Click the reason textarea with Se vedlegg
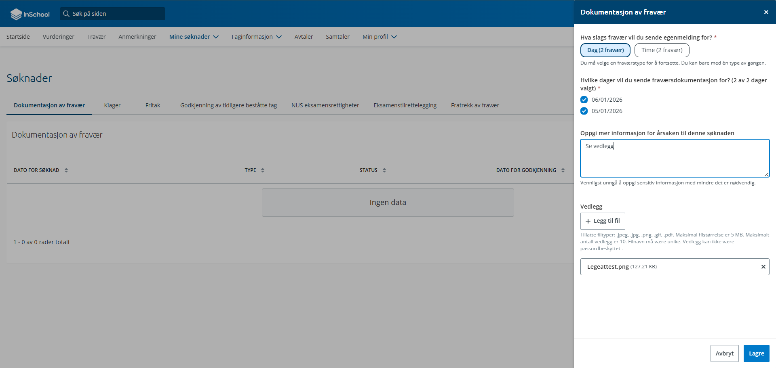This screenshot has width=776, height=368. (x=675, y=158)
